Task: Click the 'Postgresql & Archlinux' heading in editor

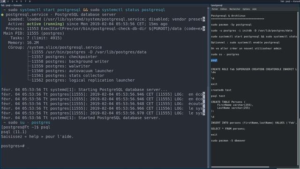Action: [x=228, y=15]
